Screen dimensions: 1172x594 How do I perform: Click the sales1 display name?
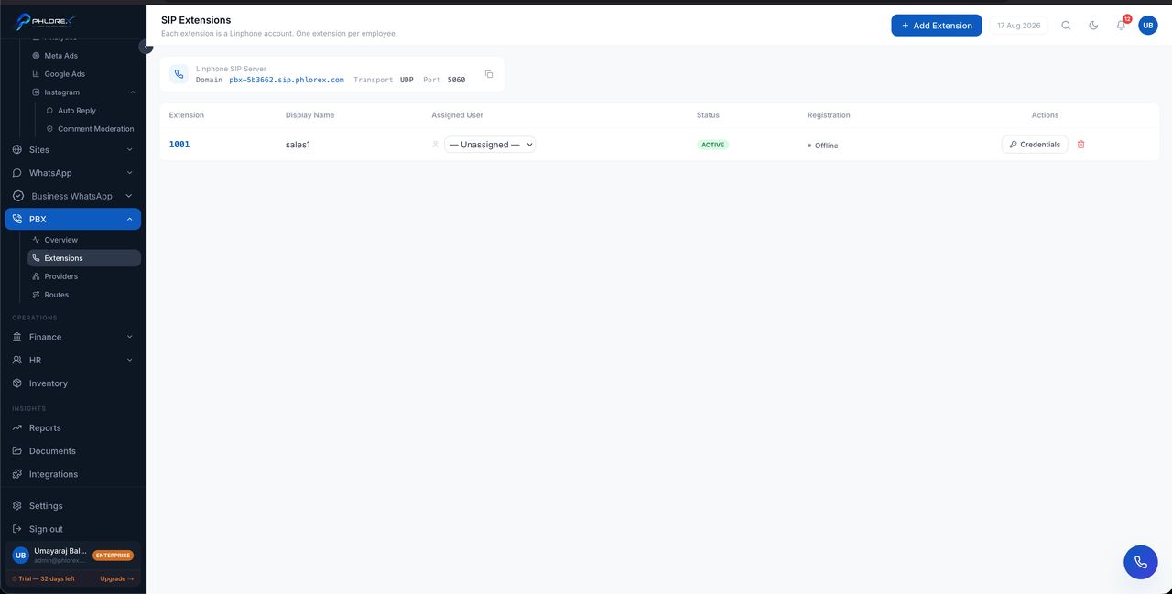tap(298, 145)
